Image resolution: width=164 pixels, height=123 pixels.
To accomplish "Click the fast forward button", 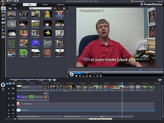I will (x=90, y=76).
